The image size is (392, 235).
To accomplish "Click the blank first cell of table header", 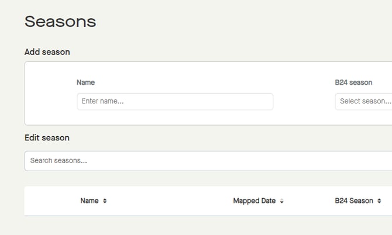I will pyautogui.click(x=50, y=201).
